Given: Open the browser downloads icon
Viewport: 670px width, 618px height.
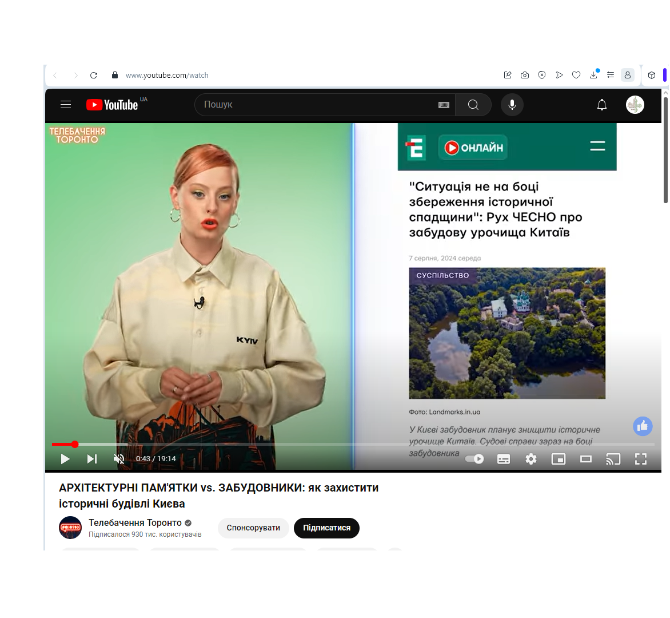Looking at the screenshot, I should 593,75.
